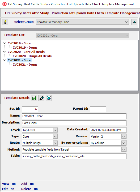Open the Level dropdown showing Top Level

pyautogui.click(x=55, y=130)
